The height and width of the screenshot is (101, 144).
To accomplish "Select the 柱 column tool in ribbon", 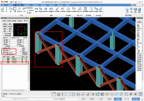I will coord(6,10).
